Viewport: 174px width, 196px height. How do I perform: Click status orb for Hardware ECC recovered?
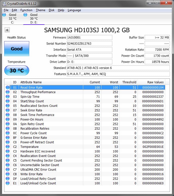click(8, 151)
